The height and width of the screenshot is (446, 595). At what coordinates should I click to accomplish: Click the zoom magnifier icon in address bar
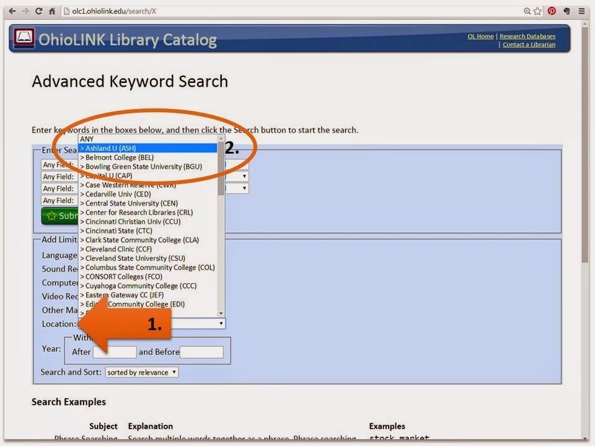(x=527, y=11)
